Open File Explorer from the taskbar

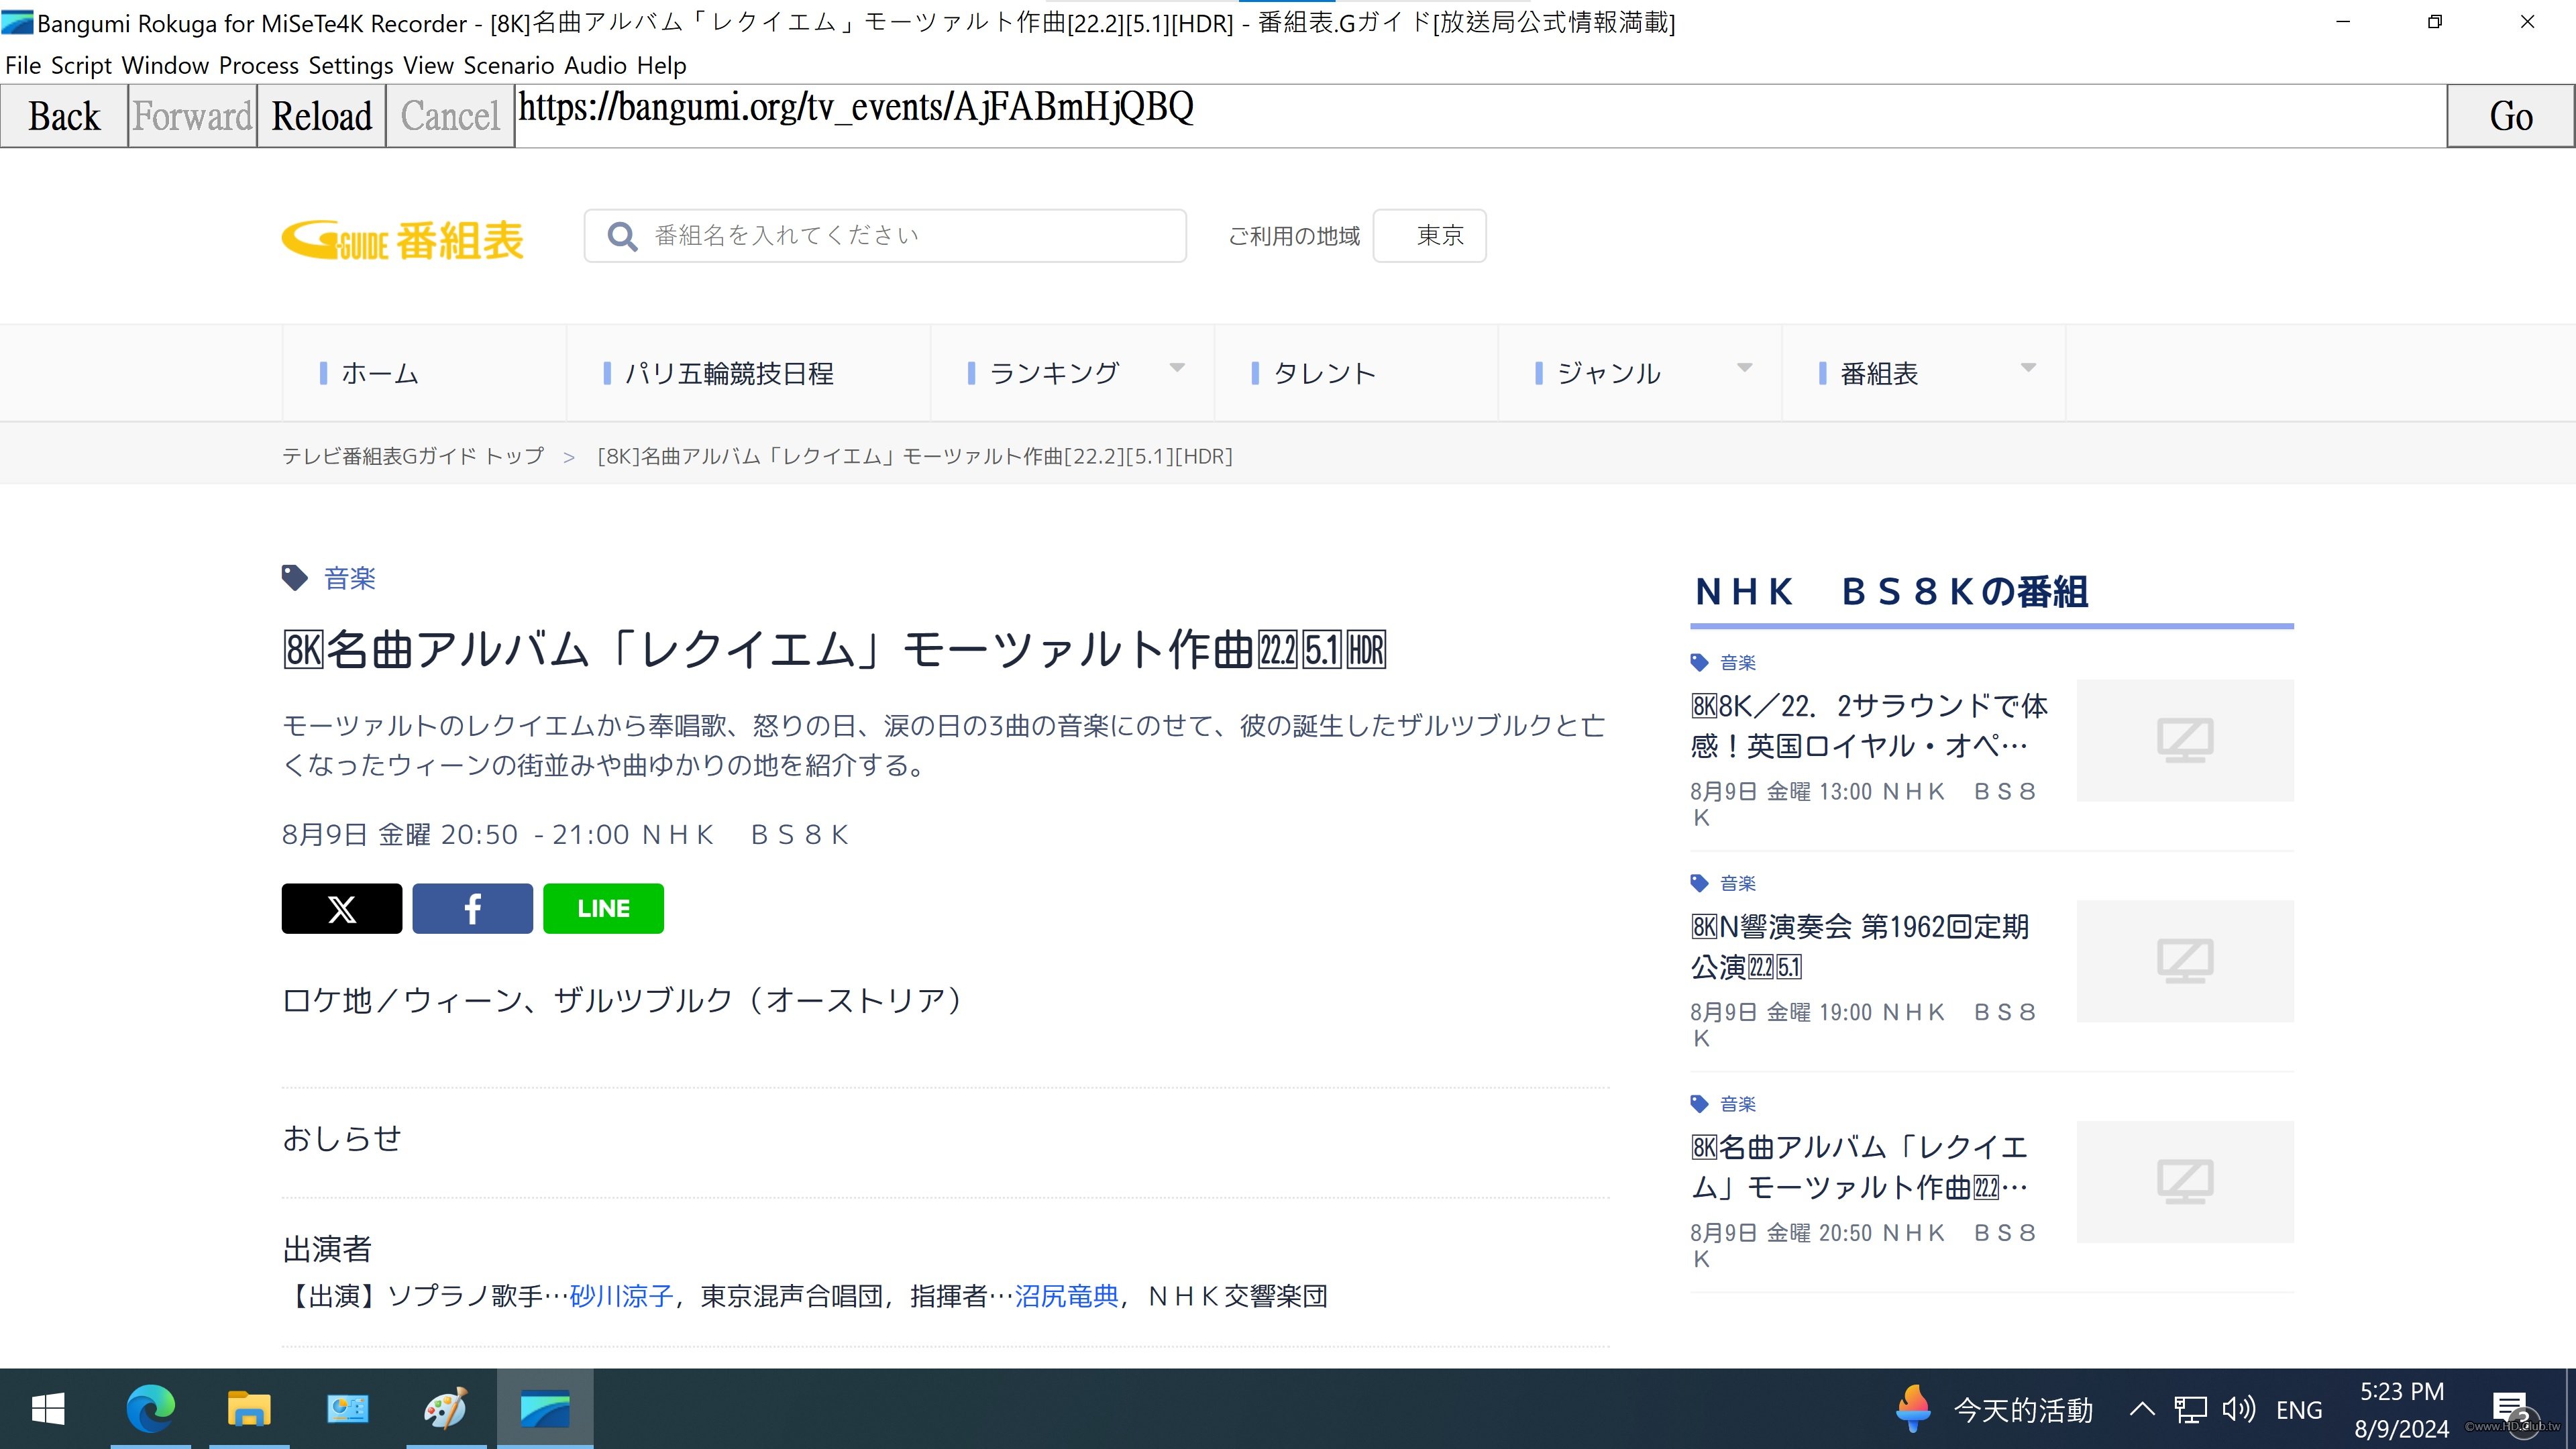point(248,1408)
